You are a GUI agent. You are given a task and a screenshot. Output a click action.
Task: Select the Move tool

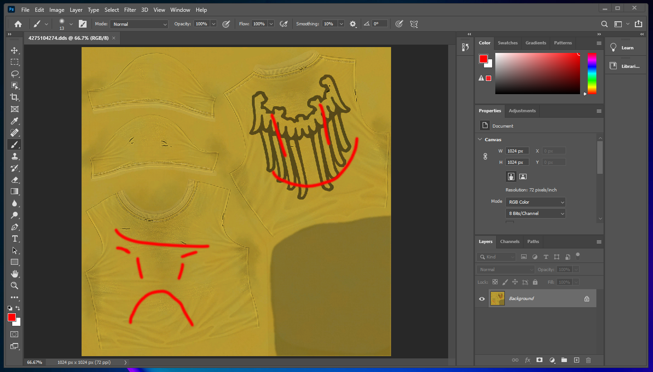coord(15,50)
